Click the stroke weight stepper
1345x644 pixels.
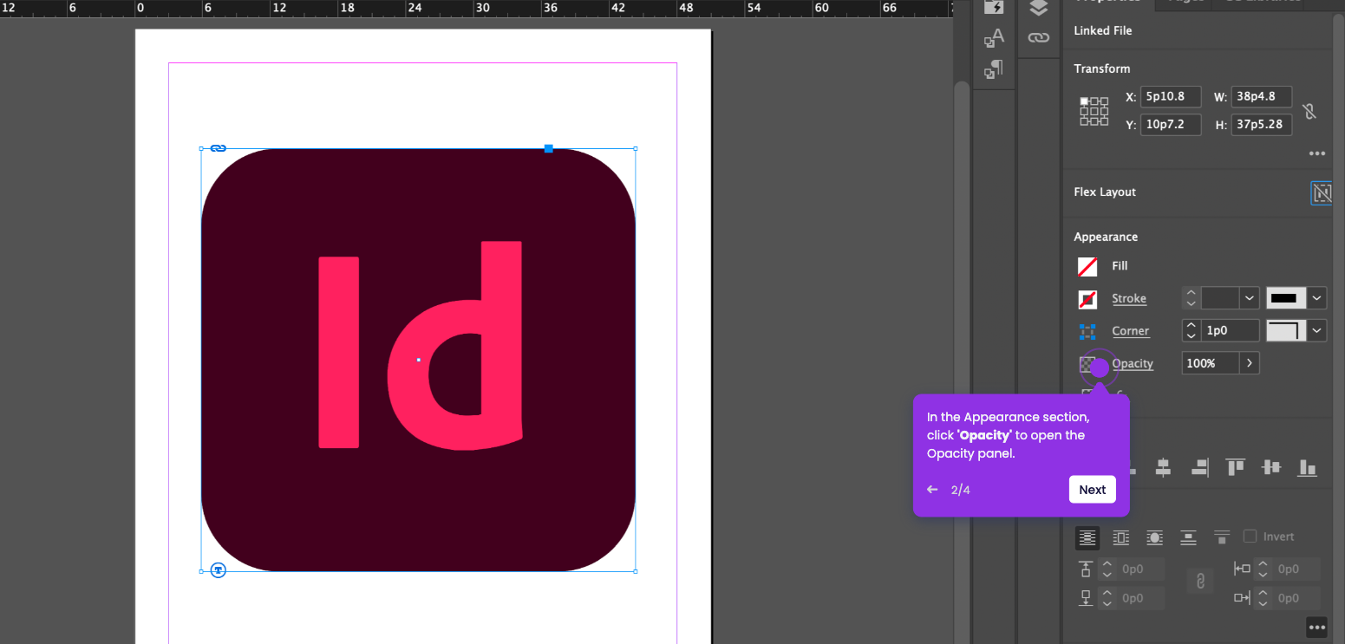[x=1192, y=298]
